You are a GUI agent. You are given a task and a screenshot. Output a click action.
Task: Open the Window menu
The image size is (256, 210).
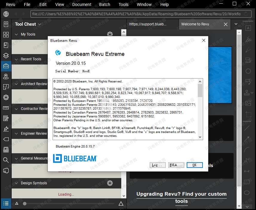pyautogui.click(x=144, y=4)
